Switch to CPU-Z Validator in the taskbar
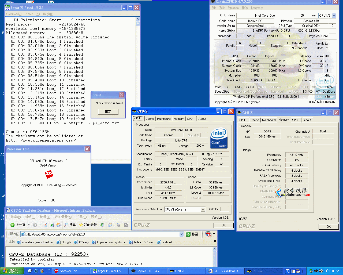 (x=225, y=271)
